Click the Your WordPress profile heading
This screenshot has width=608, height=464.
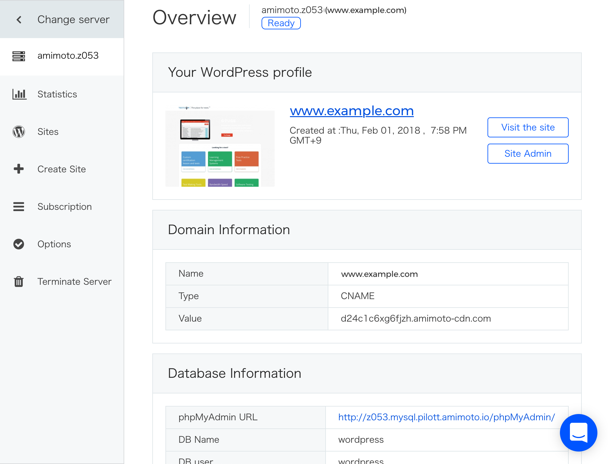240,72
